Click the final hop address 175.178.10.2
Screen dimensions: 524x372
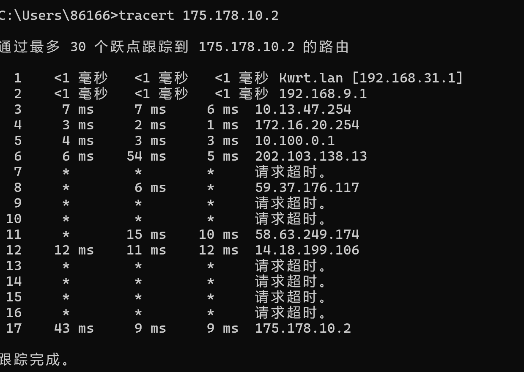303,328
